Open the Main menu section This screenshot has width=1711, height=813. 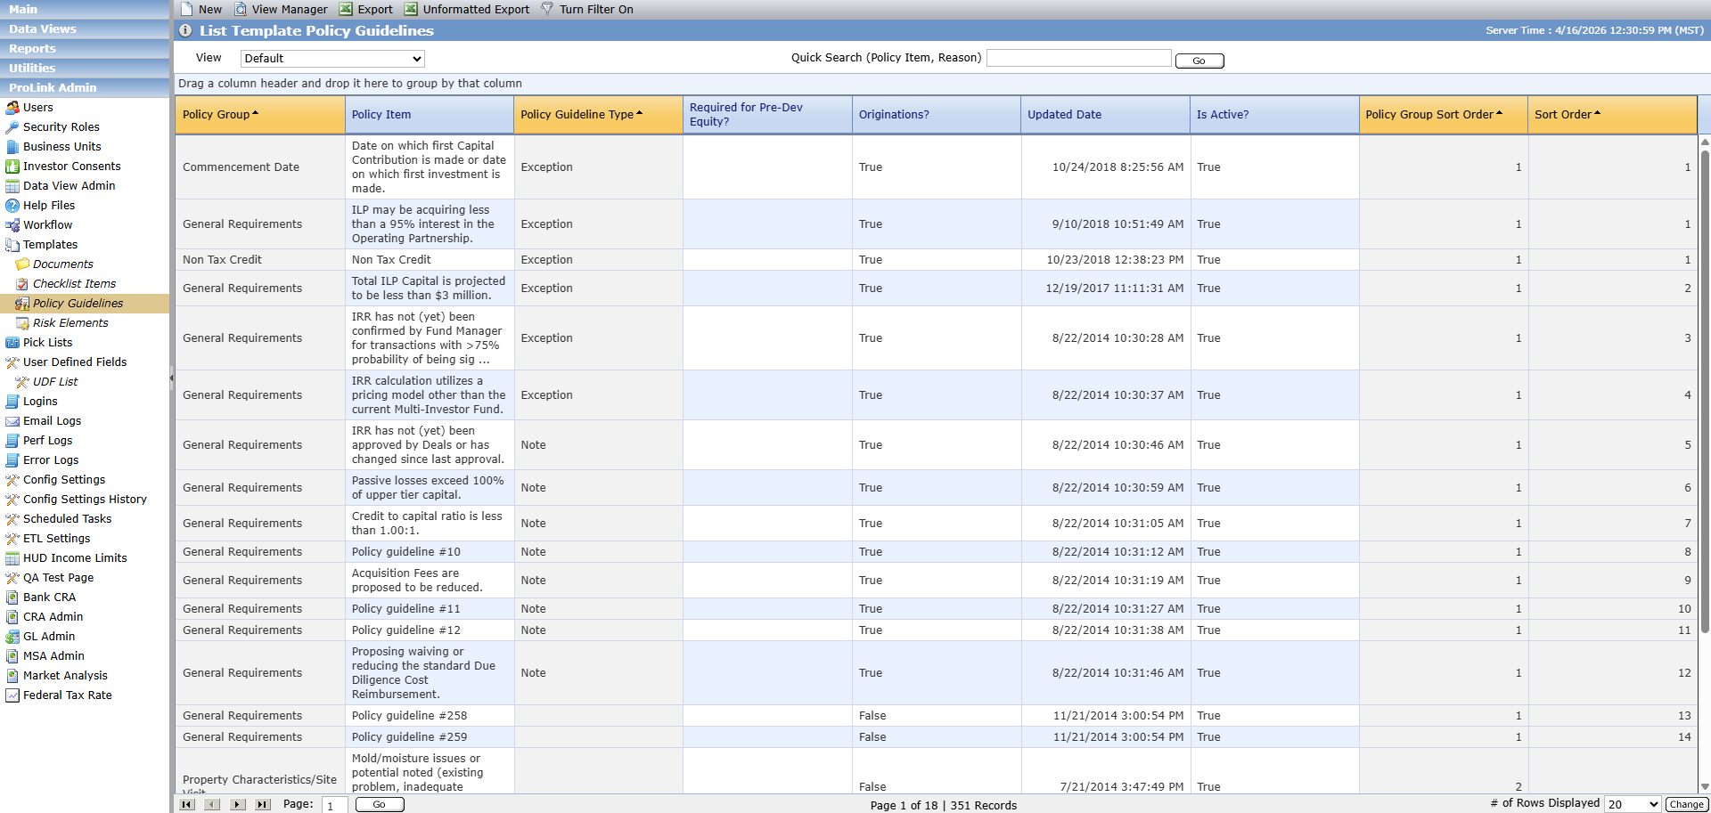point(85,9)
